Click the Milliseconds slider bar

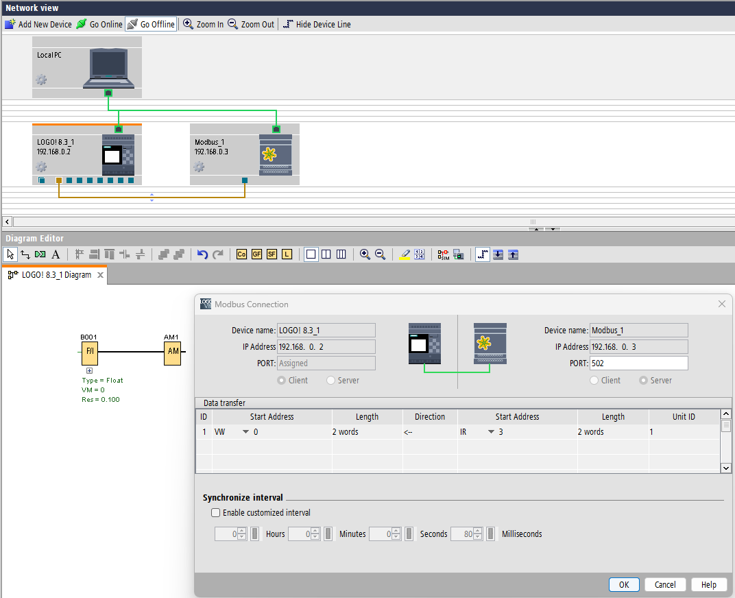pyautogui.click(x=490, y=534)
